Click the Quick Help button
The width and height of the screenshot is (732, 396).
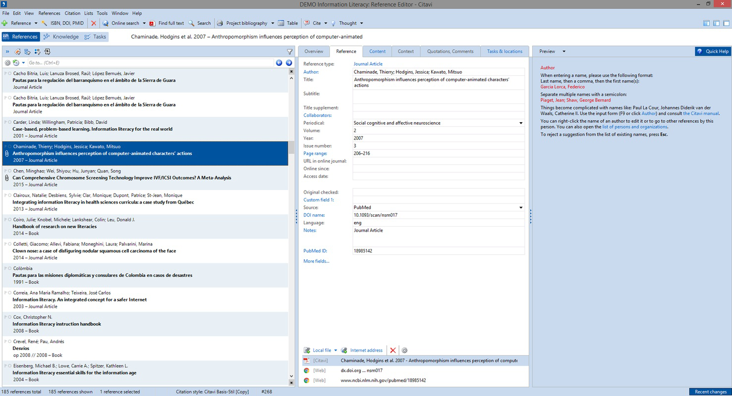tap(713, 51)
